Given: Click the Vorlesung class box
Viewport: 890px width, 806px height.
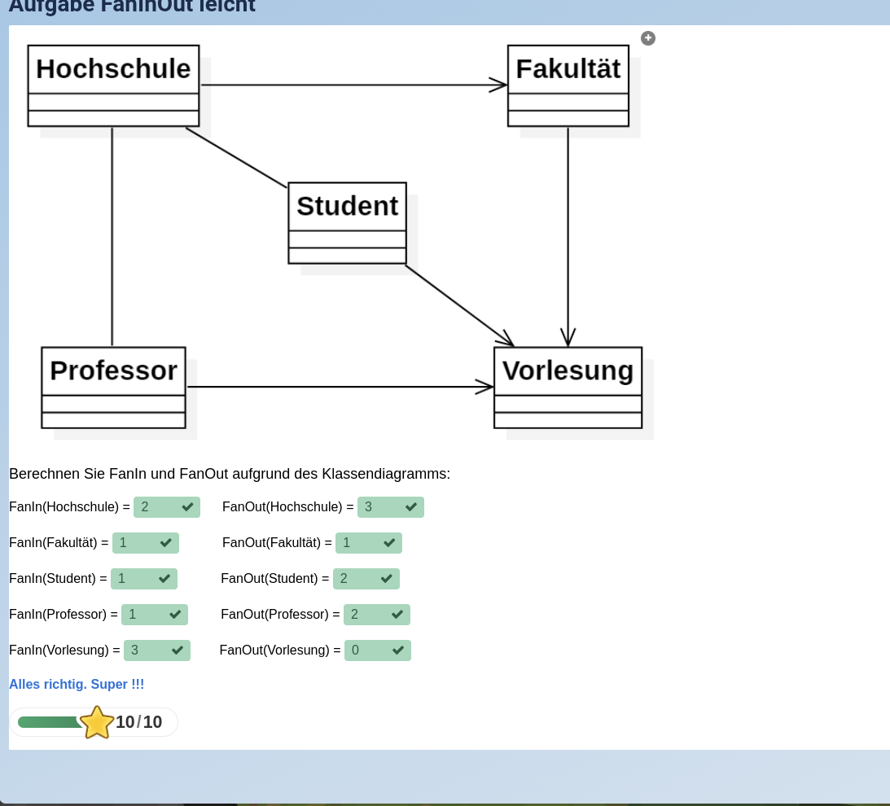Looking at the screenshot, I should (568, 388).
